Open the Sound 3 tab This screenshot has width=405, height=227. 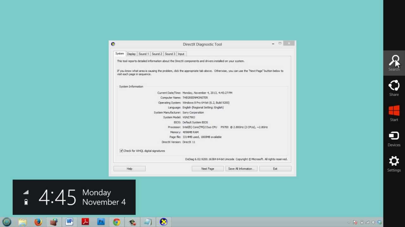point(170,54)
